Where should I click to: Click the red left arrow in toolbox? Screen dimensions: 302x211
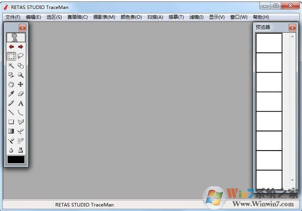tap(12, 47)
